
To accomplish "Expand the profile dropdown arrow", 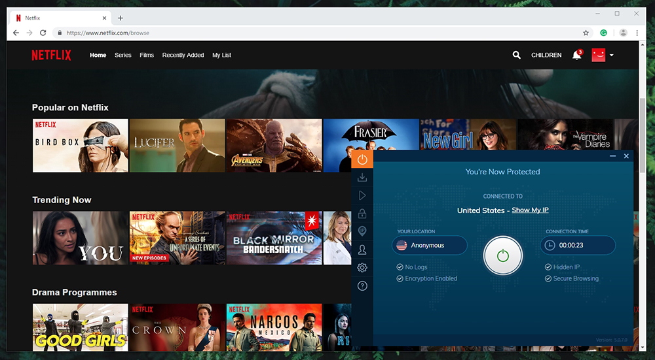I will click(612, 55).
